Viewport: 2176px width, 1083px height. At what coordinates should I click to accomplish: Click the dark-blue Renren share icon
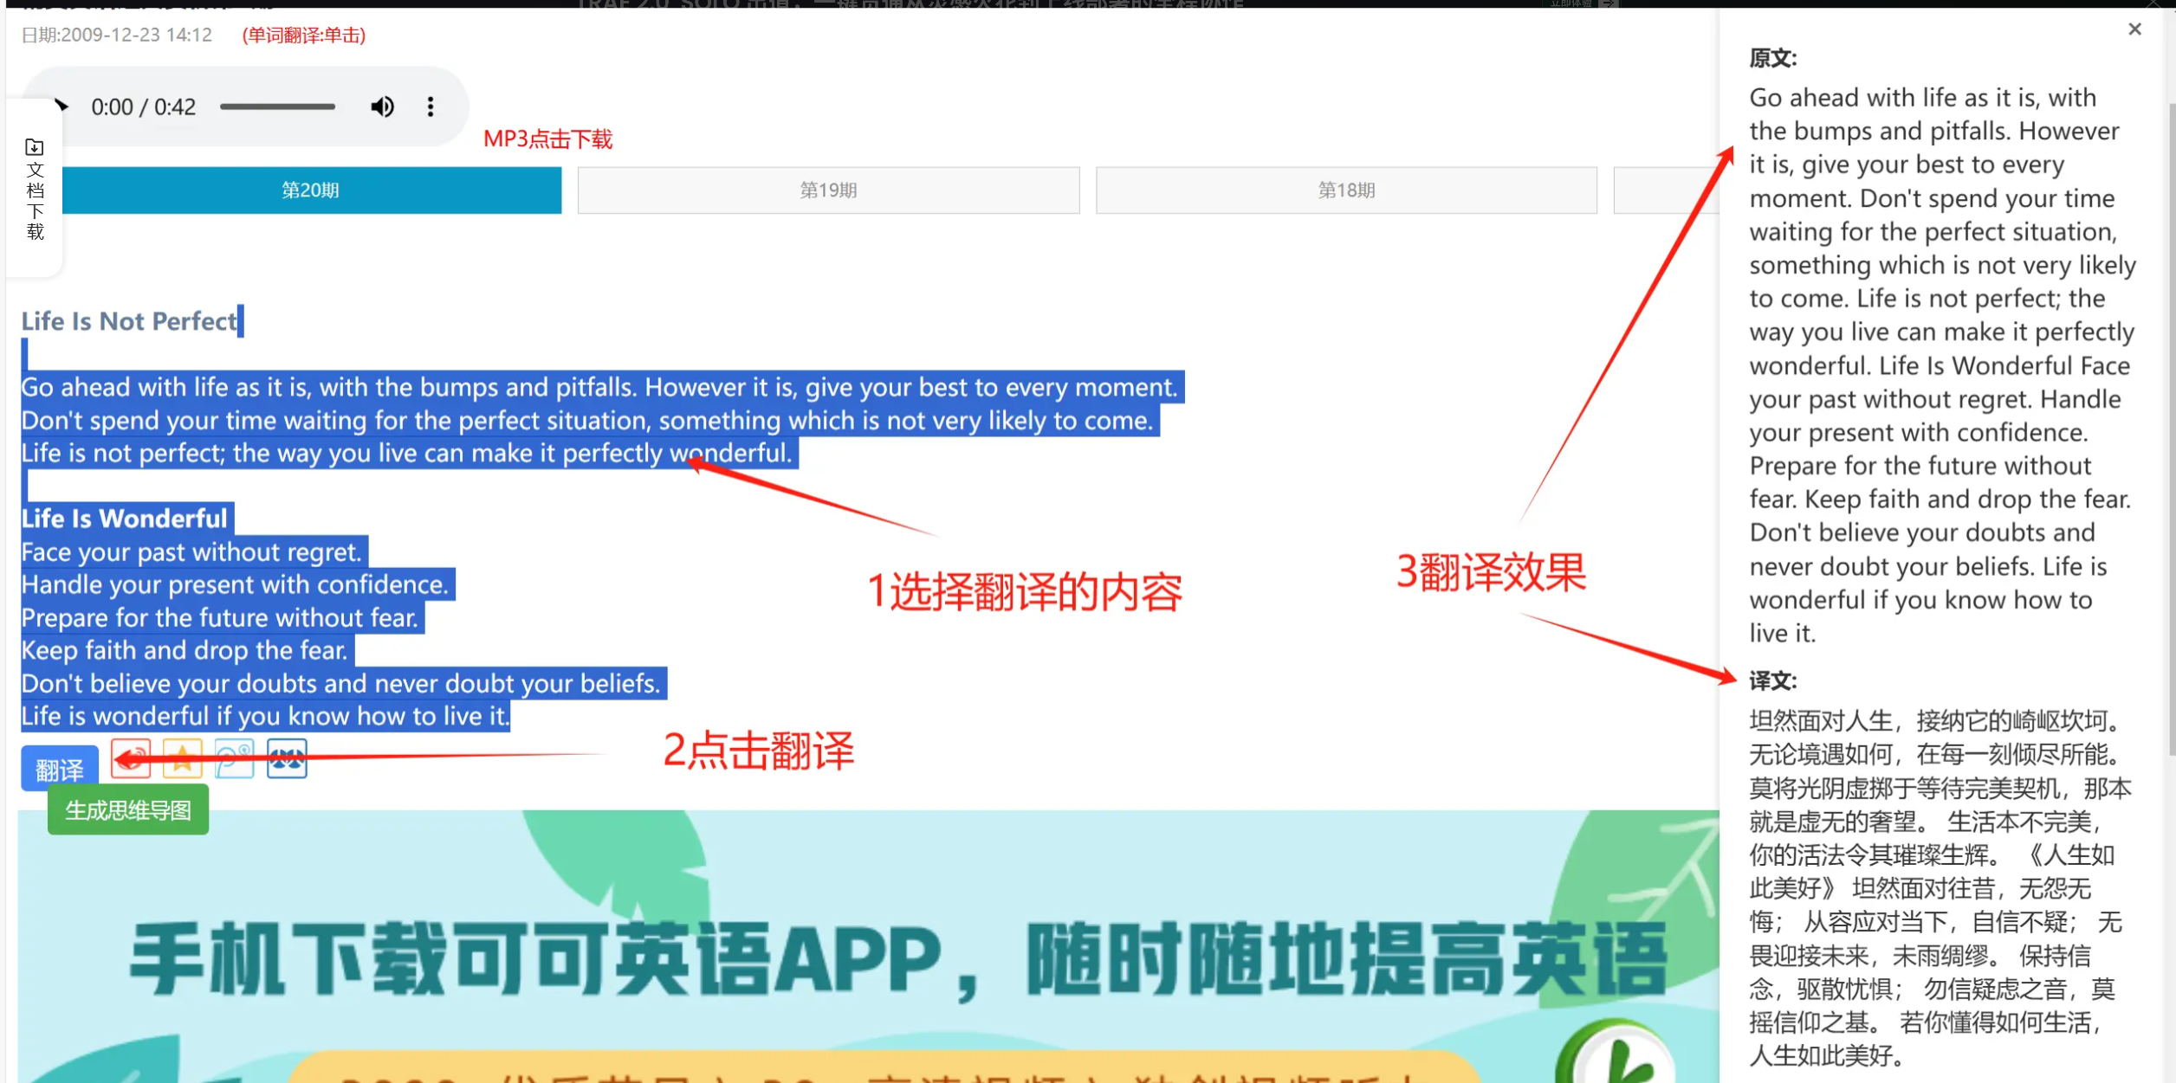point(287,759)
